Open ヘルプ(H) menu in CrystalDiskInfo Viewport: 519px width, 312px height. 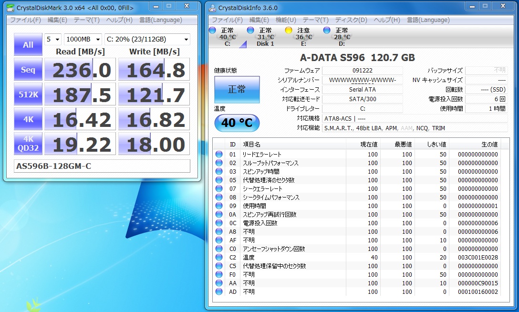[386, 20]
